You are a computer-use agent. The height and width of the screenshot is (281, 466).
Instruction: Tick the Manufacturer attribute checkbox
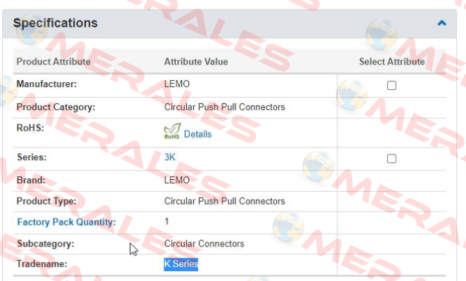(x=391, y=85)
